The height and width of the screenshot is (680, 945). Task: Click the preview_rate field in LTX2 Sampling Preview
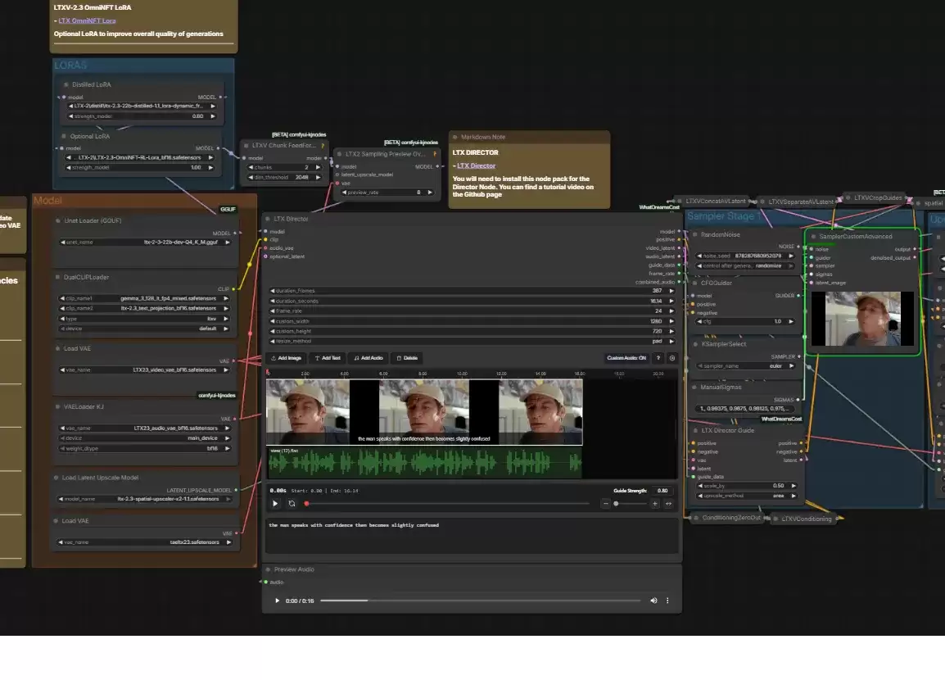tap(387, 193)
